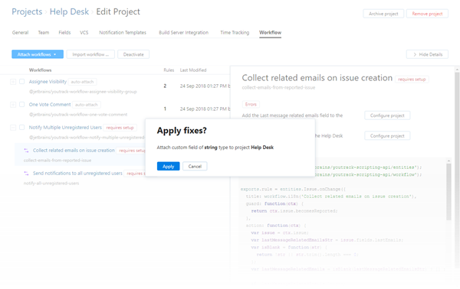Open the Notify Multiple Unregistered Users link
The height and width of the screenshot is (289, 460).
click(x=65, y=127)
